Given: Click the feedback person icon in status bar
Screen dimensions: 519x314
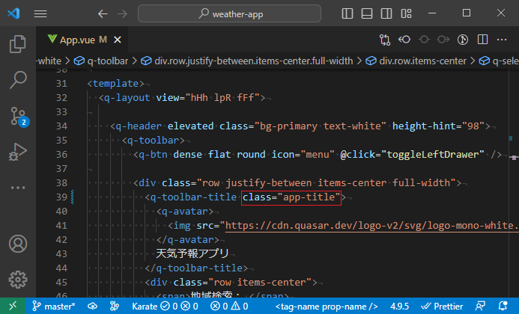Looking at the screenshot, I should (480, 307).
